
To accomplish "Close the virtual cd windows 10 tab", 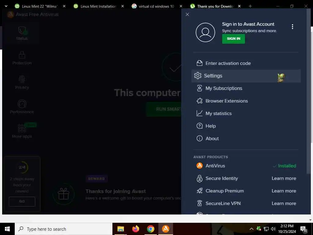I will click(x=181, y=6).
